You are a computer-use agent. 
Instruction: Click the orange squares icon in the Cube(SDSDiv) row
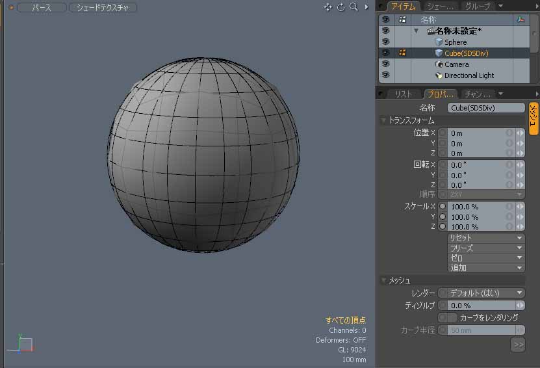(x=402, y=53)
